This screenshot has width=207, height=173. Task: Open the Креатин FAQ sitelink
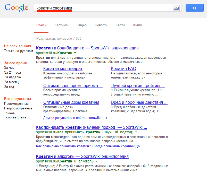123,69
